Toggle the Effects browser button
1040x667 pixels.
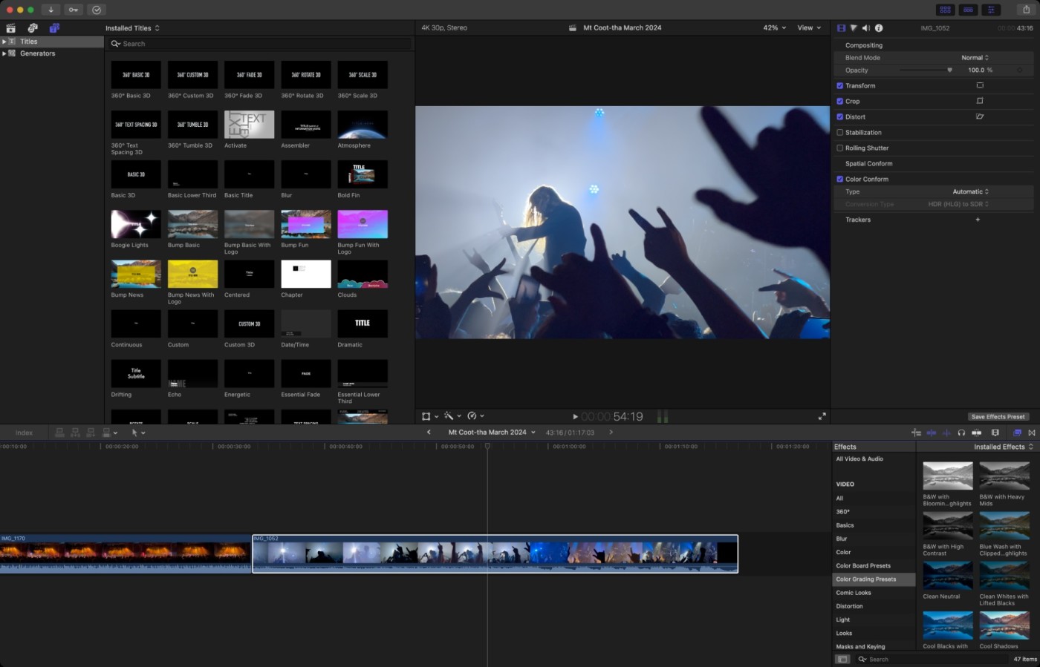click(1017, 433)
